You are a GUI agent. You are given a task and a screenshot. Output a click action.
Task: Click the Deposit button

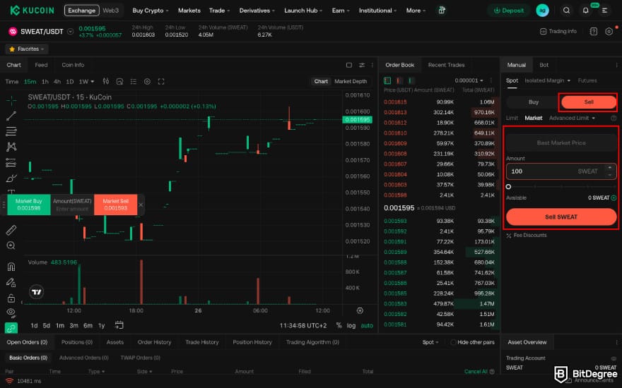pos(508,11)
